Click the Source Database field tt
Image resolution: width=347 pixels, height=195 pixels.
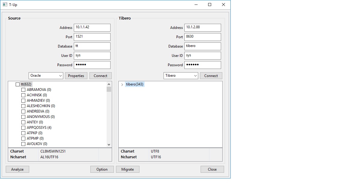(92, 46)
